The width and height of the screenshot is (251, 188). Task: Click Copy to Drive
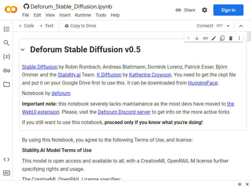80,26
